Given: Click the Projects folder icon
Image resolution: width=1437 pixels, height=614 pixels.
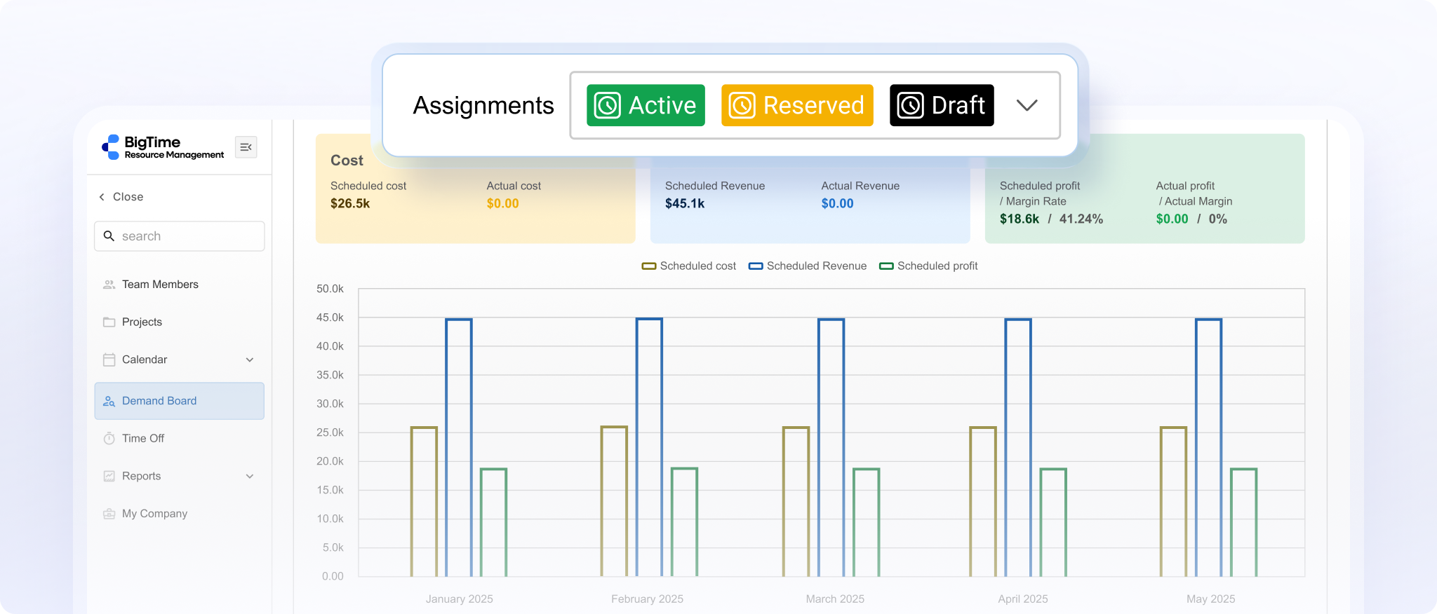Looking at the screenshot, I should click(109, 322).
